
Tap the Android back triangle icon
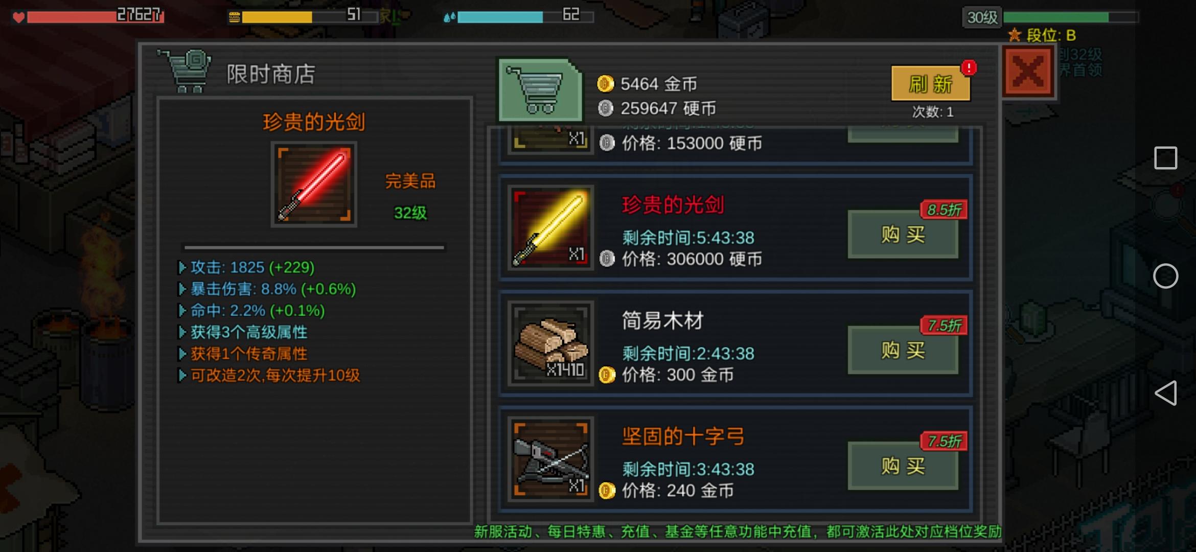(1165, 393)
